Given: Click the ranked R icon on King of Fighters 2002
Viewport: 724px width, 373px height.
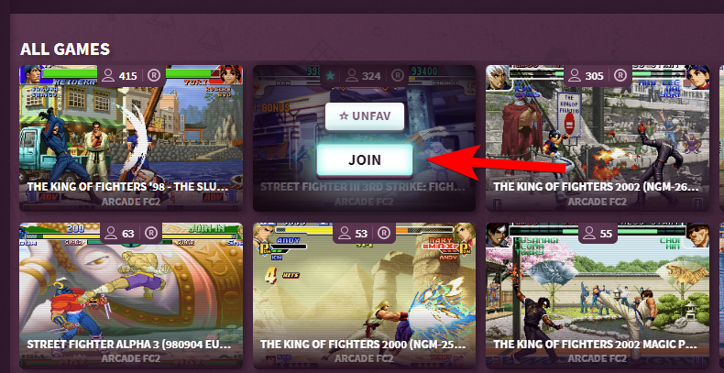Looking at the screenshot, I should pyautogui.click(x=620, y=75).
